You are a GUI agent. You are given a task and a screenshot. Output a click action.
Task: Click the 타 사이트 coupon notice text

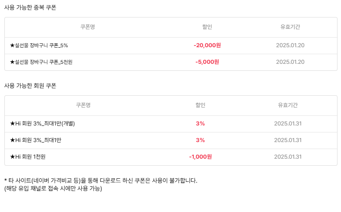point(101,181)
